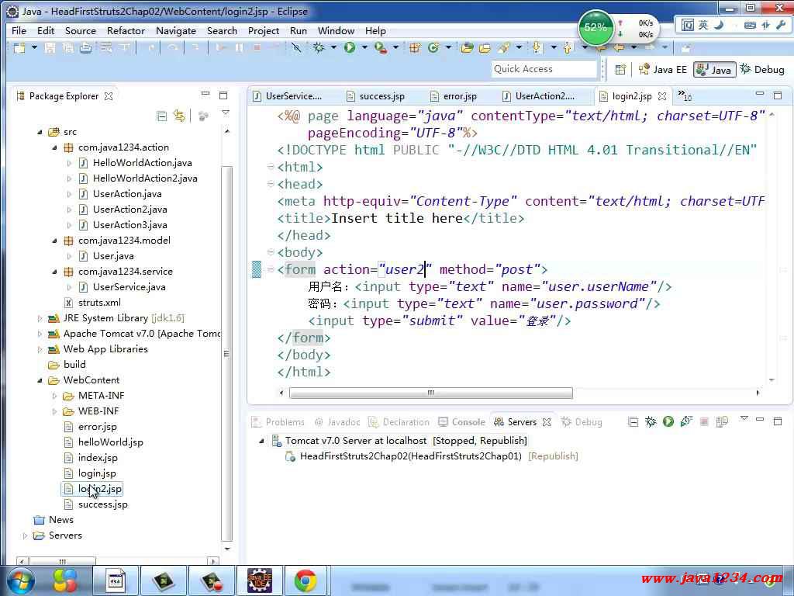This screenshot has width=794, height=596.
Task: Click the Next Annotation arrow icon
Action: (x=537, y=47)
